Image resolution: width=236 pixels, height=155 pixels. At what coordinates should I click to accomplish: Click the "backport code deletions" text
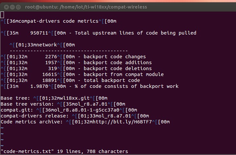118,68
